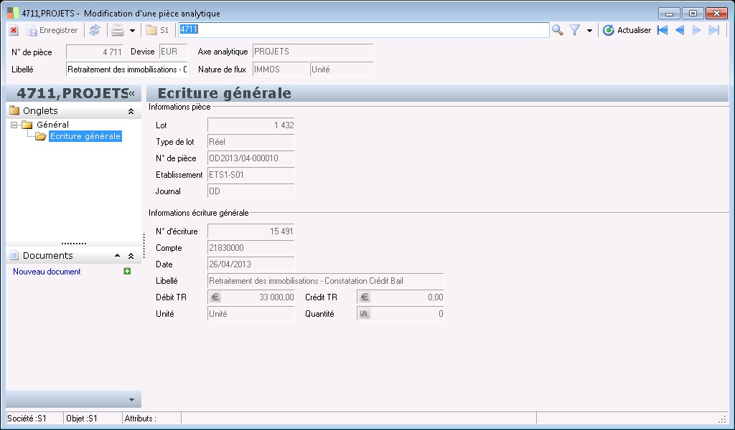Click the dotted splitter between Onglets and Documents
The height and width of the screenshot is (430, 735).
pyautogui.click(x=74, y=244)
